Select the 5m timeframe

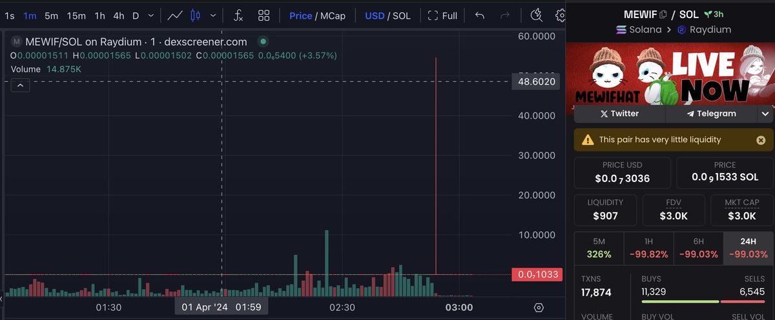click(52, 15)
